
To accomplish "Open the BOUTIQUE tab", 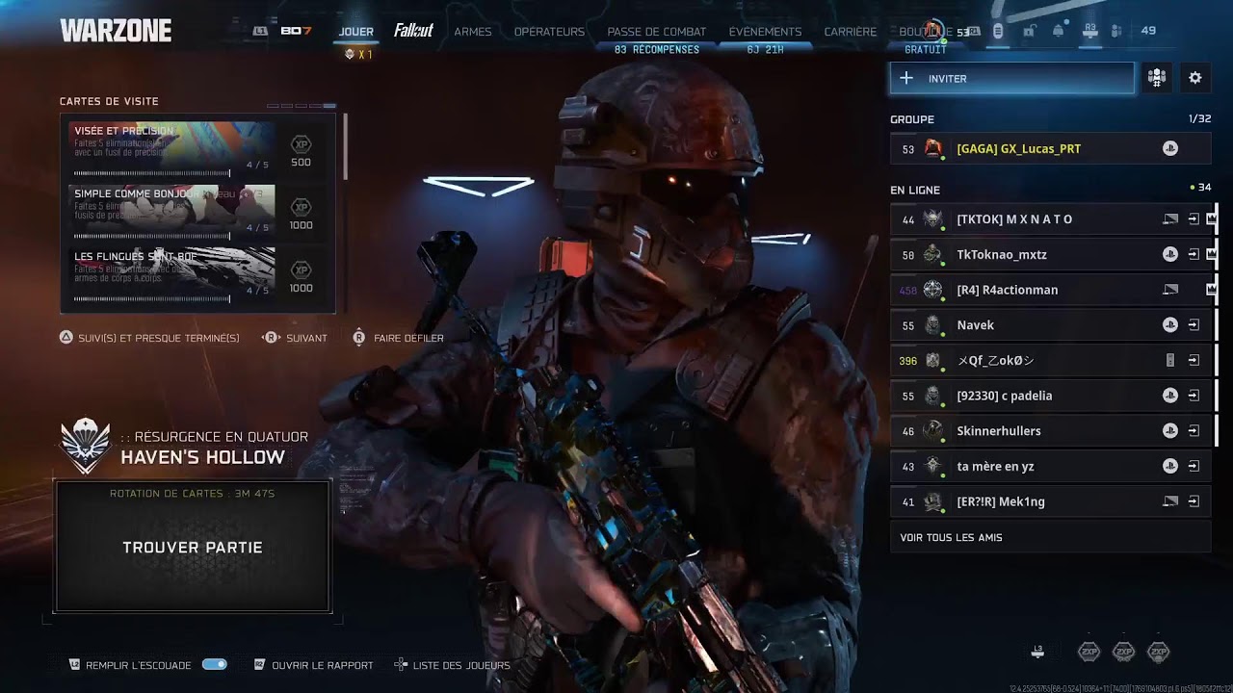I will (x=926, y=31).
